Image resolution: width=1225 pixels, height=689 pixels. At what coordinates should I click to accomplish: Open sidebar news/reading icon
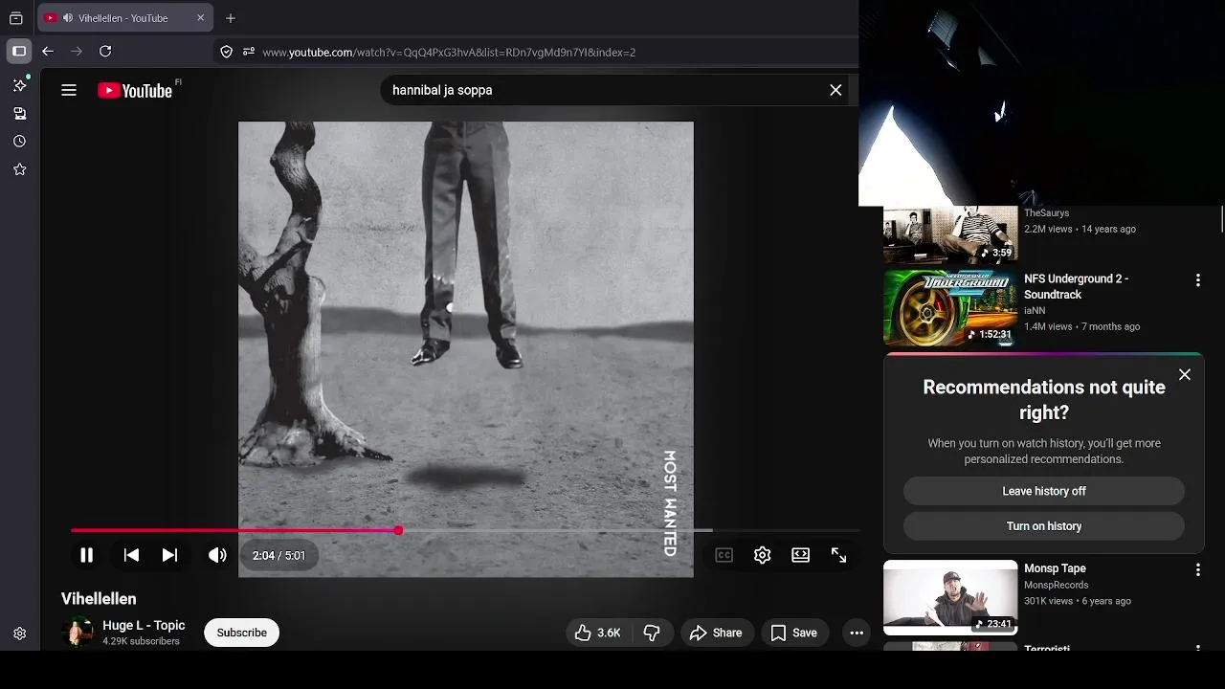[19, 113]
